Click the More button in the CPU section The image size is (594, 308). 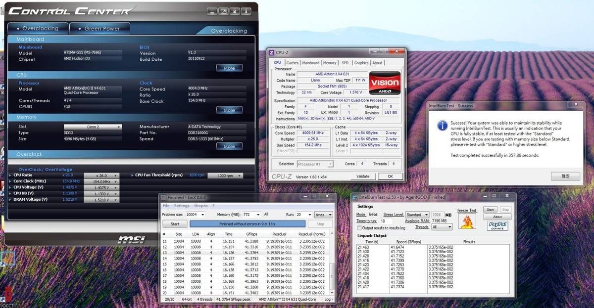pos(229,110)
